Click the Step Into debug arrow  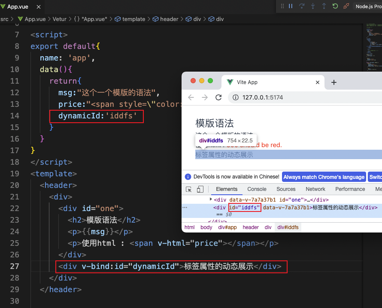point(313,6)
